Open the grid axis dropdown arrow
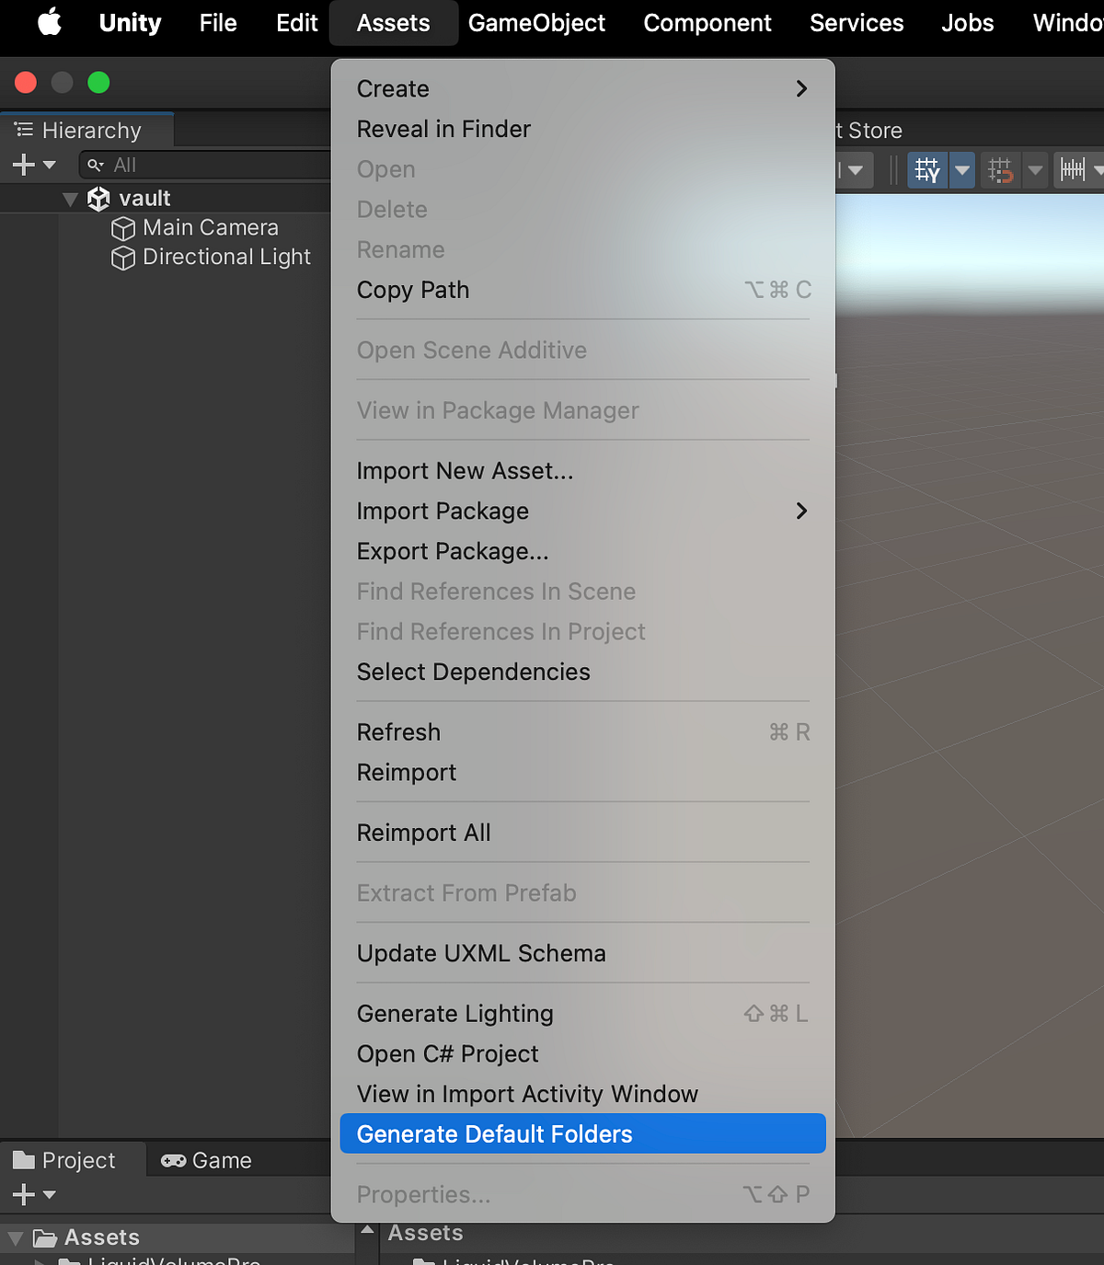Viewport: 1104px width, 1265px height. tap(961, 169)
